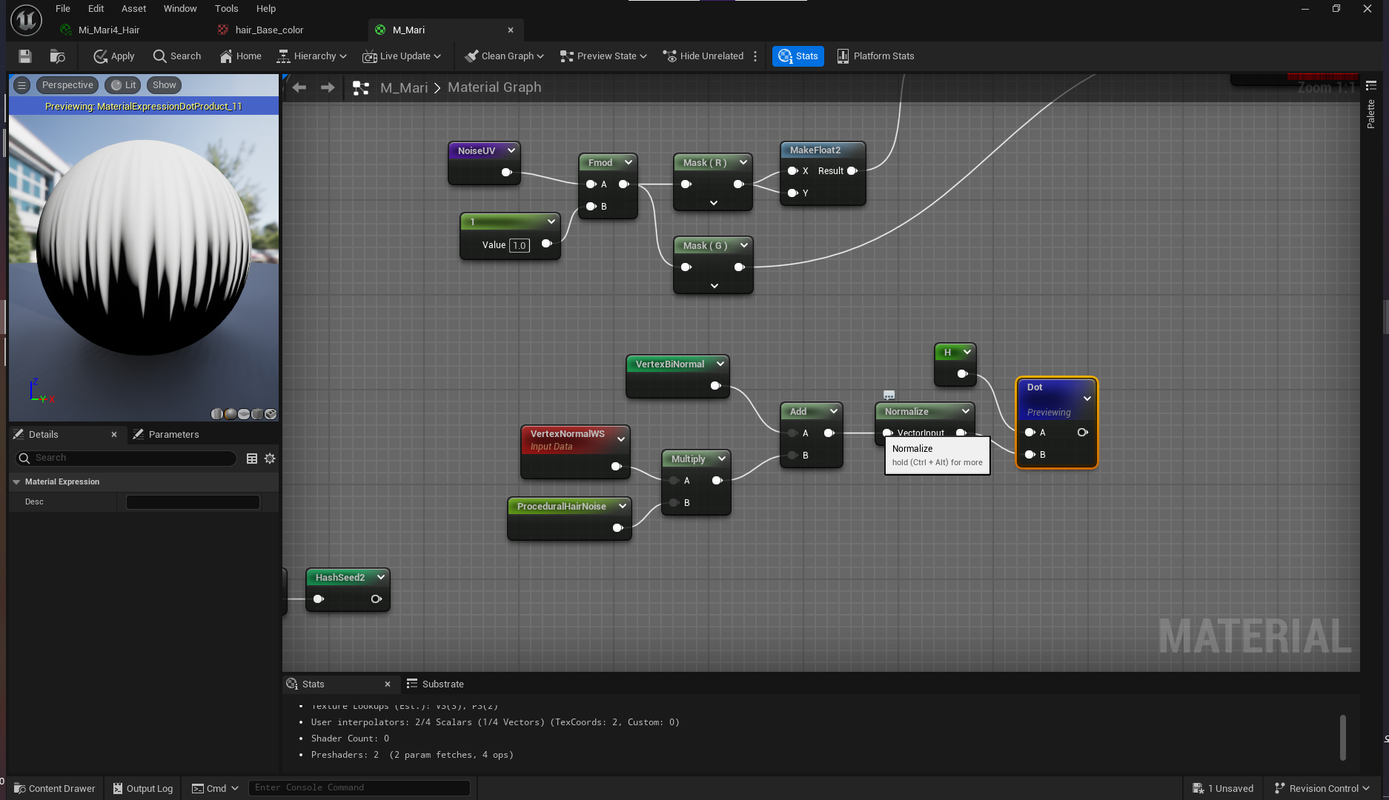Select cylinder preview mesh

217,414
